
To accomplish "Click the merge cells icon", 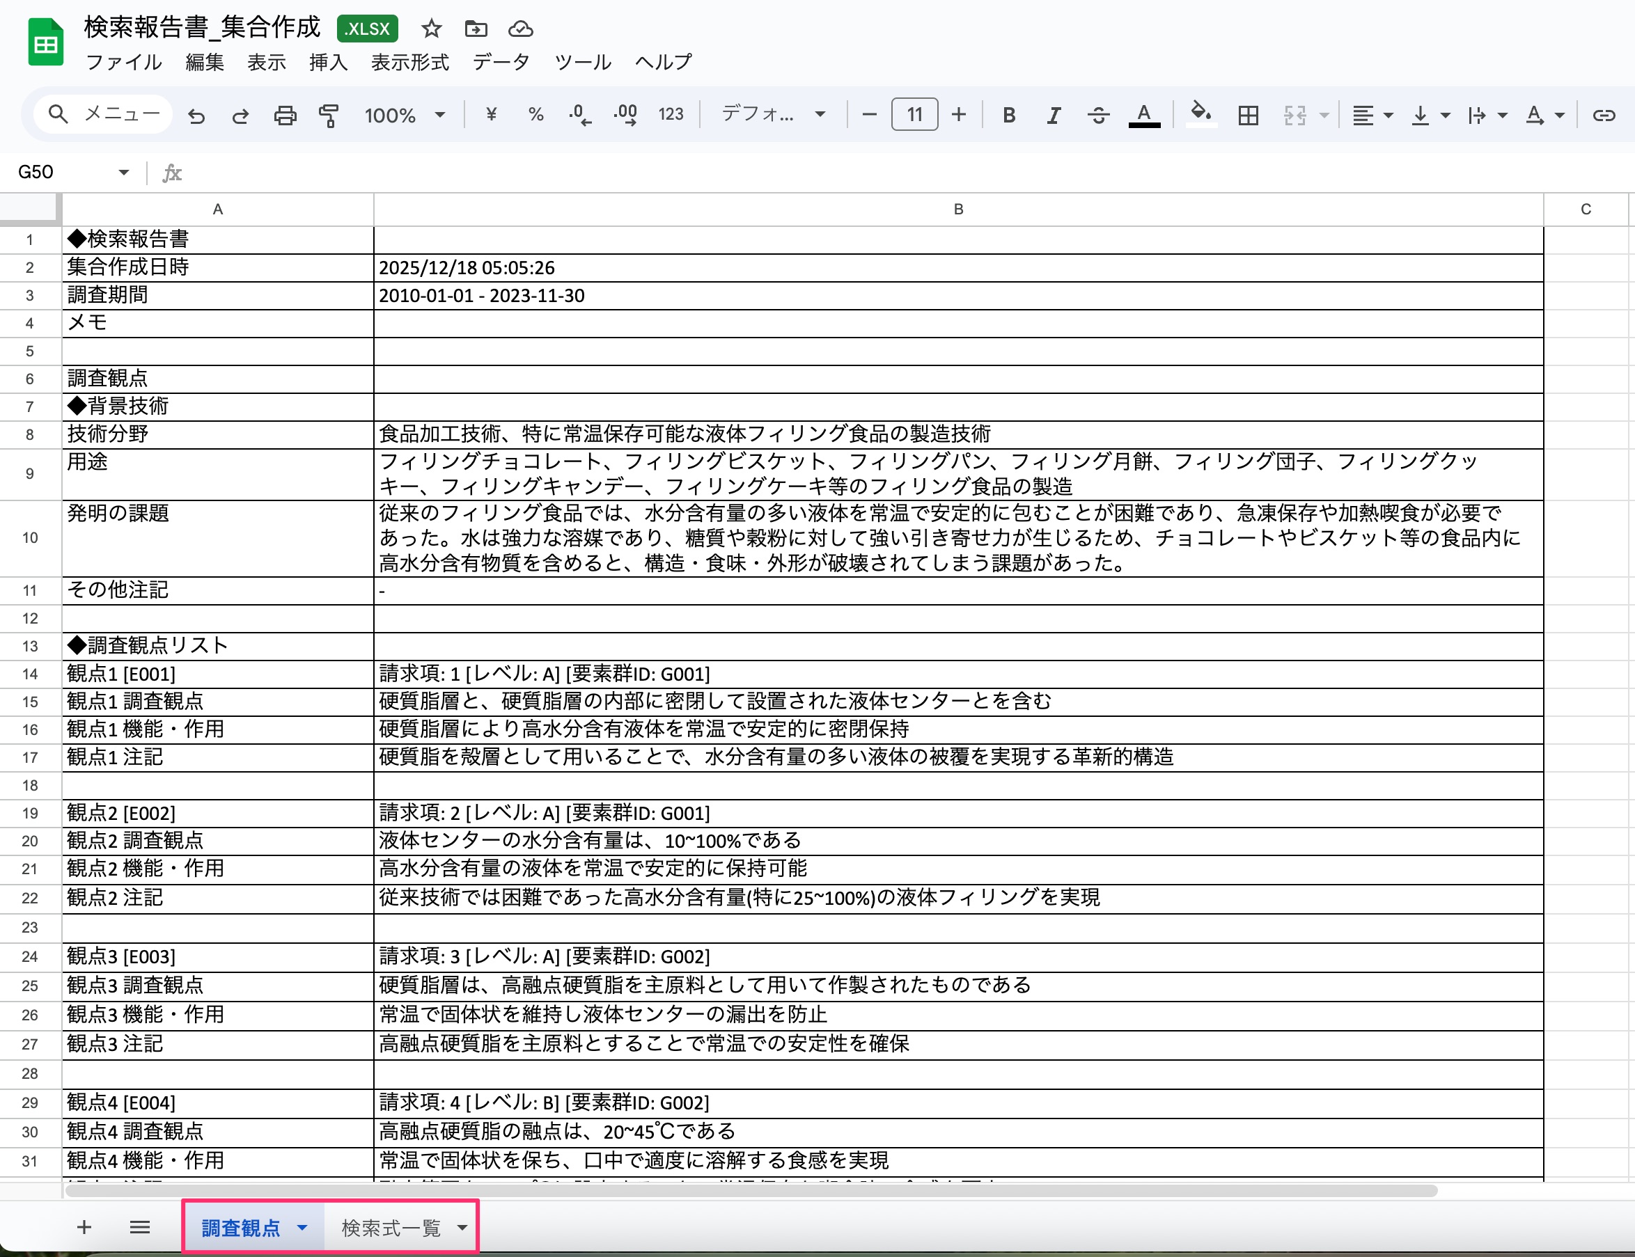I will click(1295, 116).
